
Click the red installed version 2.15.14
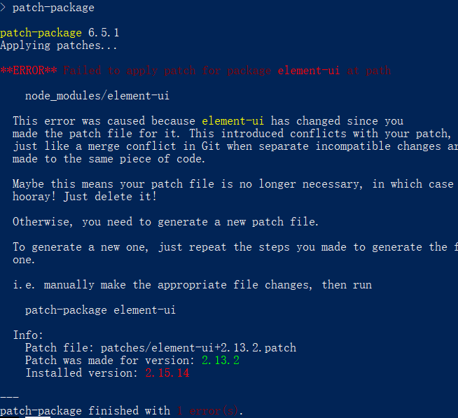(167, 373)
